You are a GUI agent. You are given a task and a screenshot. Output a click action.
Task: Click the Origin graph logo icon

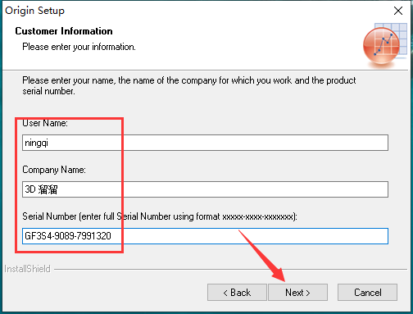click(x=384, y=45)
